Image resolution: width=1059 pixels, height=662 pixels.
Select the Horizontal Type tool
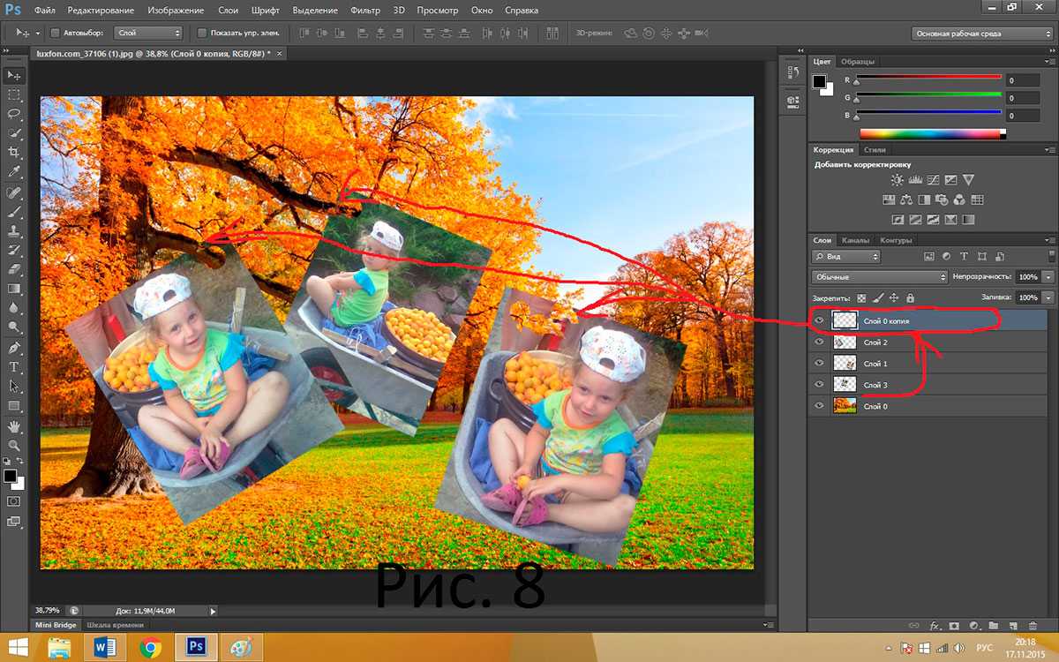click(x=14, y=366)
